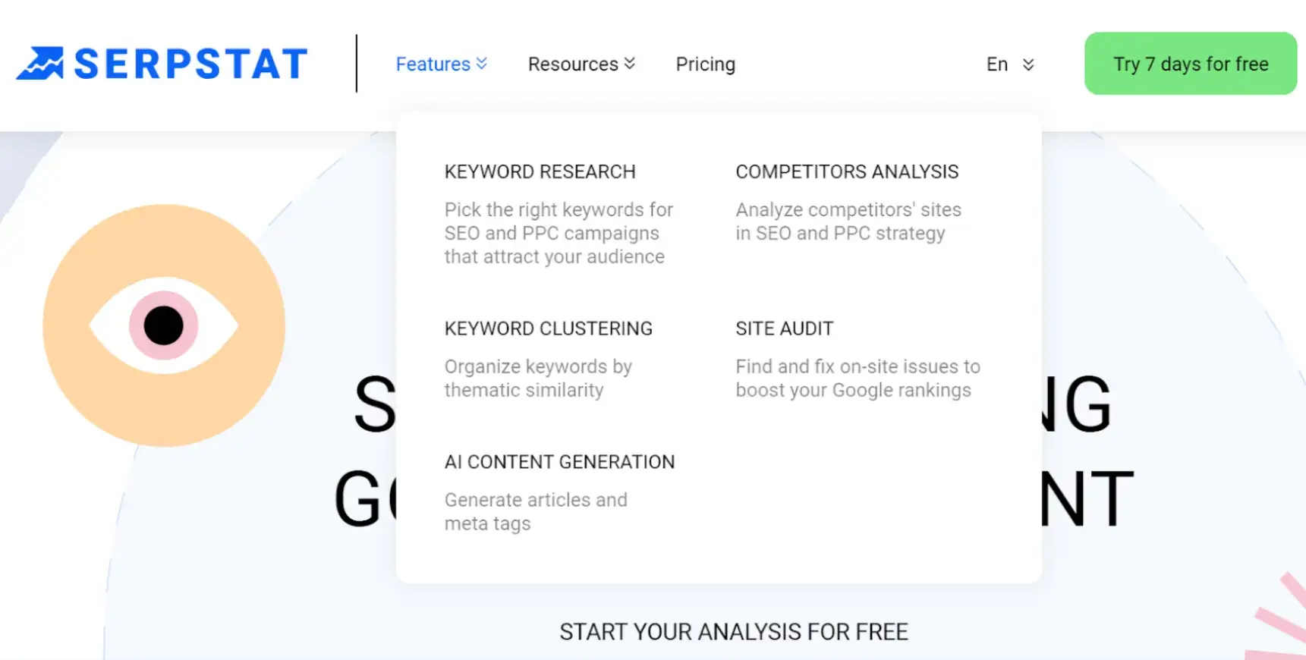1306x660 pixels.
Task: Open Site Audit from the dropdown
Action: (x=784, y=328)
